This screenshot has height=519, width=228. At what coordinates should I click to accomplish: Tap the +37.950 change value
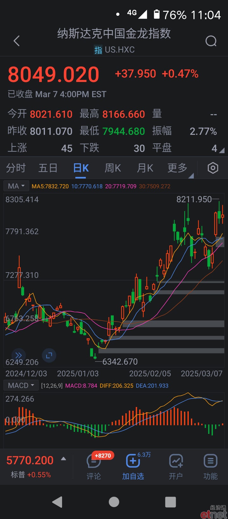click(x=136, y=74)
